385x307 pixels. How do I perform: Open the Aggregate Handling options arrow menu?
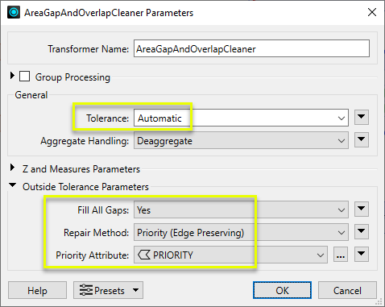pyautogui.click(x=362, y=139)
